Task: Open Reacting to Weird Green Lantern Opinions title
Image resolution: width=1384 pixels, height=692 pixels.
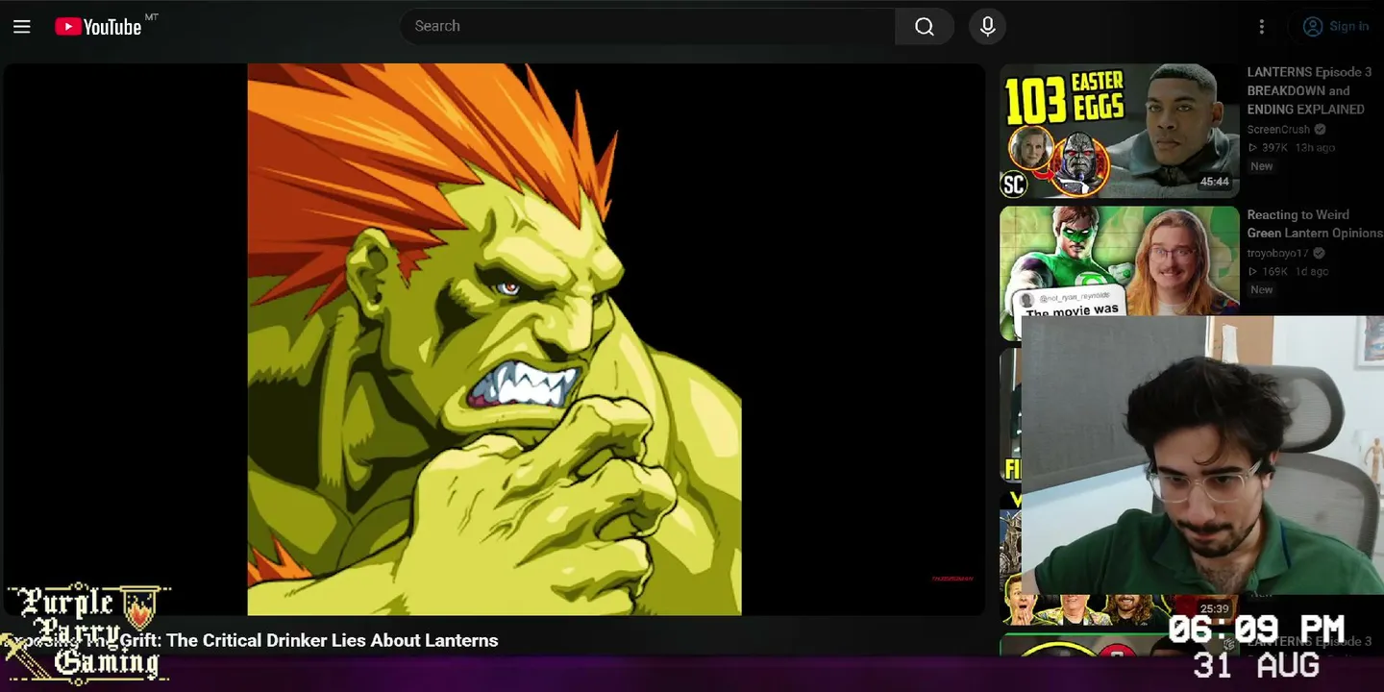Action: (1315, 224)
